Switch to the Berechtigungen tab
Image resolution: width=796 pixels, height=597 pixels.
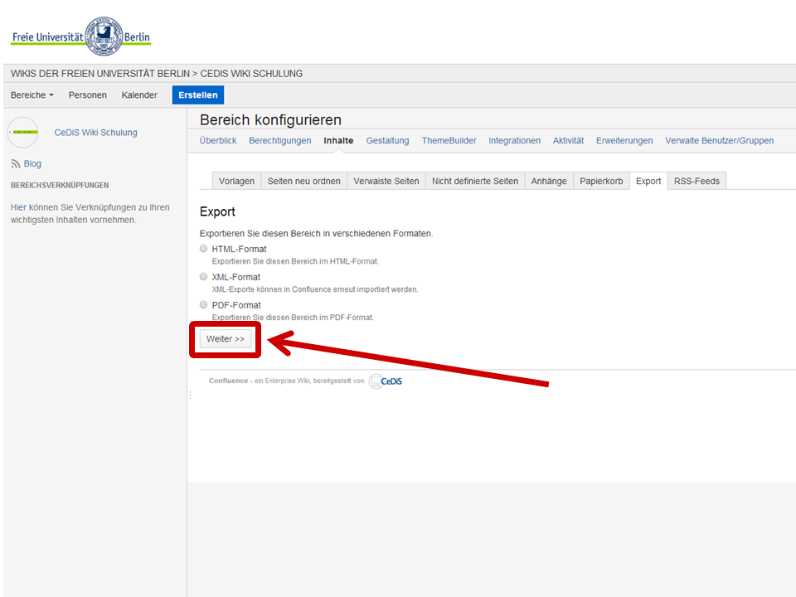[280, 141]
